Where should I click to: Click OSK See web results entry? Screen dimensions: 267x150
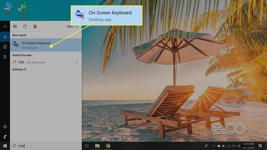(46, 62)
